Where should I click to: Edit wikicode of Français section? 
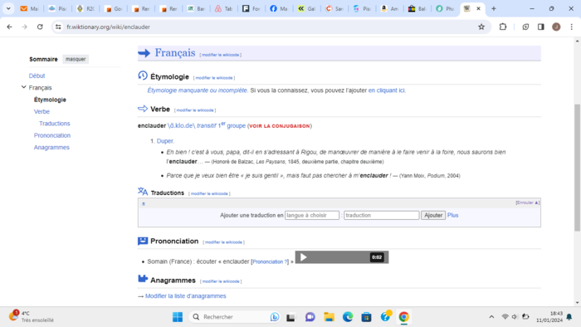click(221, 55)
